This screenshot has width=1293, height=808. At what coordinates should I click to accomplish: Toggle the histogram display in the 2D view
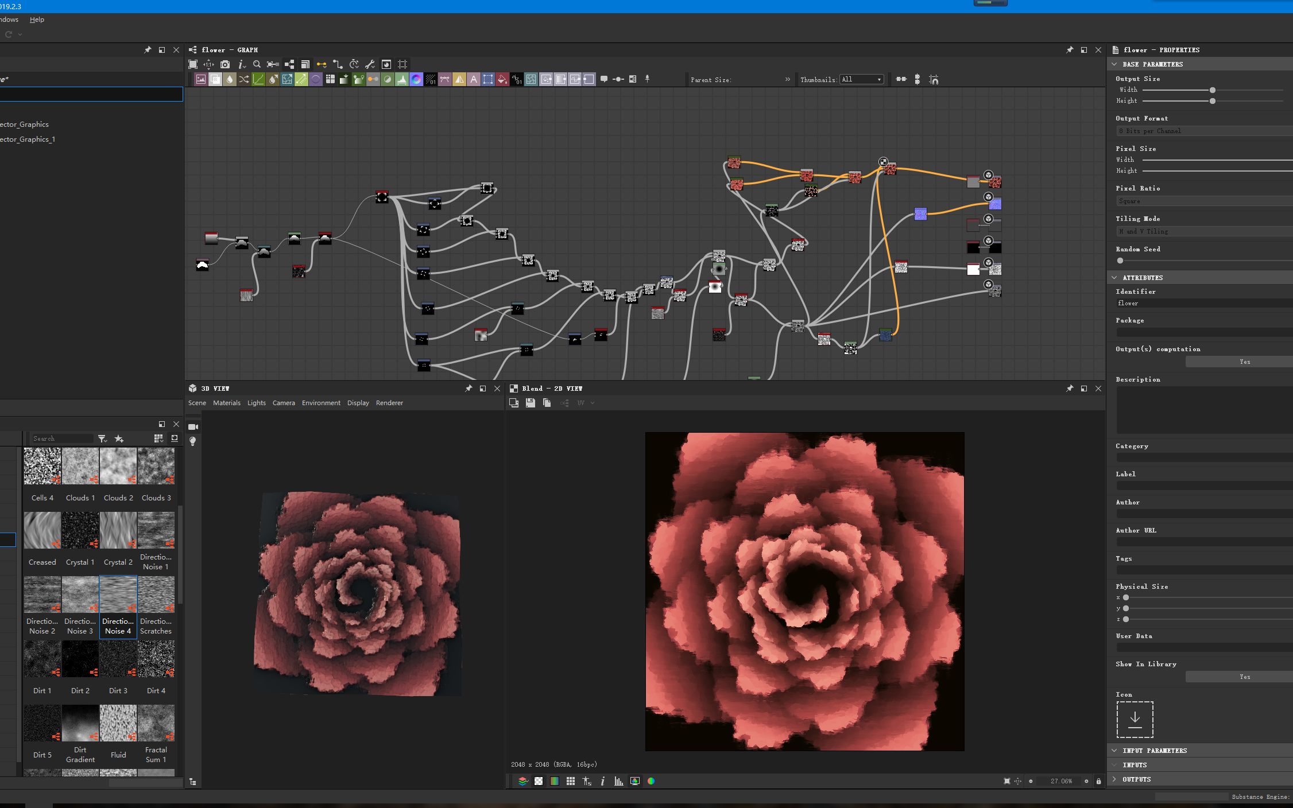click(x=618, y=781)
